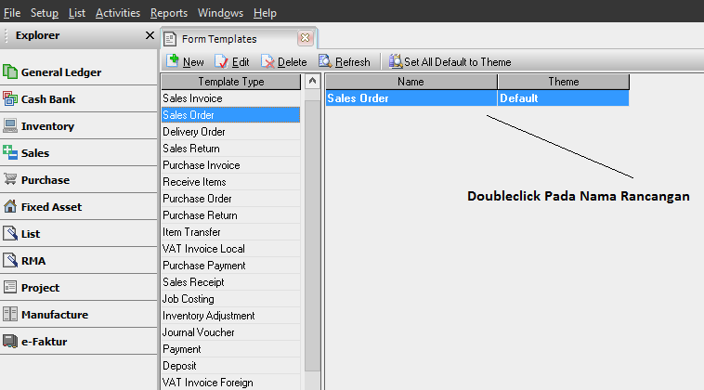Select Deposit template type
The height and width of the screenshot is (390, 704).
click(x=230, y=365)
